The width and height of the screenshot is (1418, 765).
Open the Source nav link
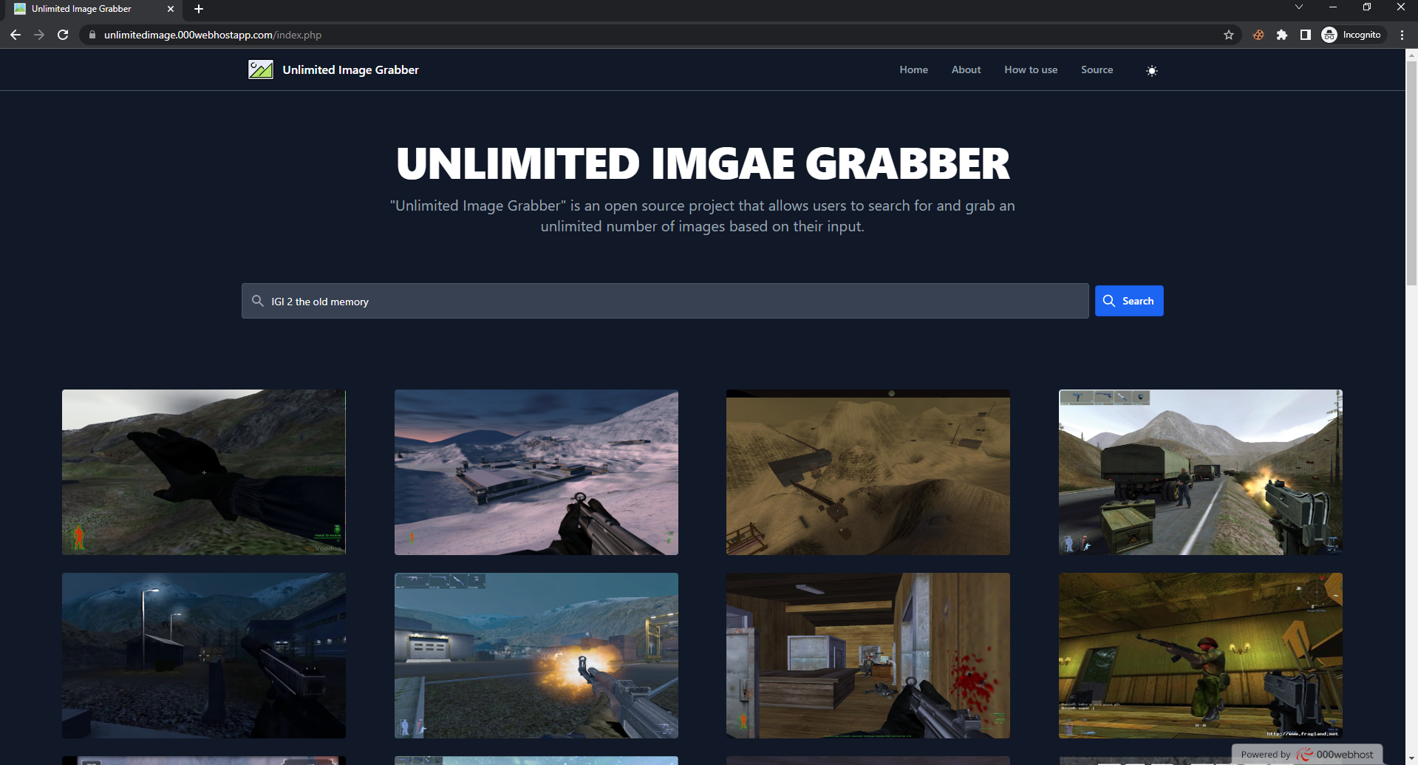click(1097, 69)
